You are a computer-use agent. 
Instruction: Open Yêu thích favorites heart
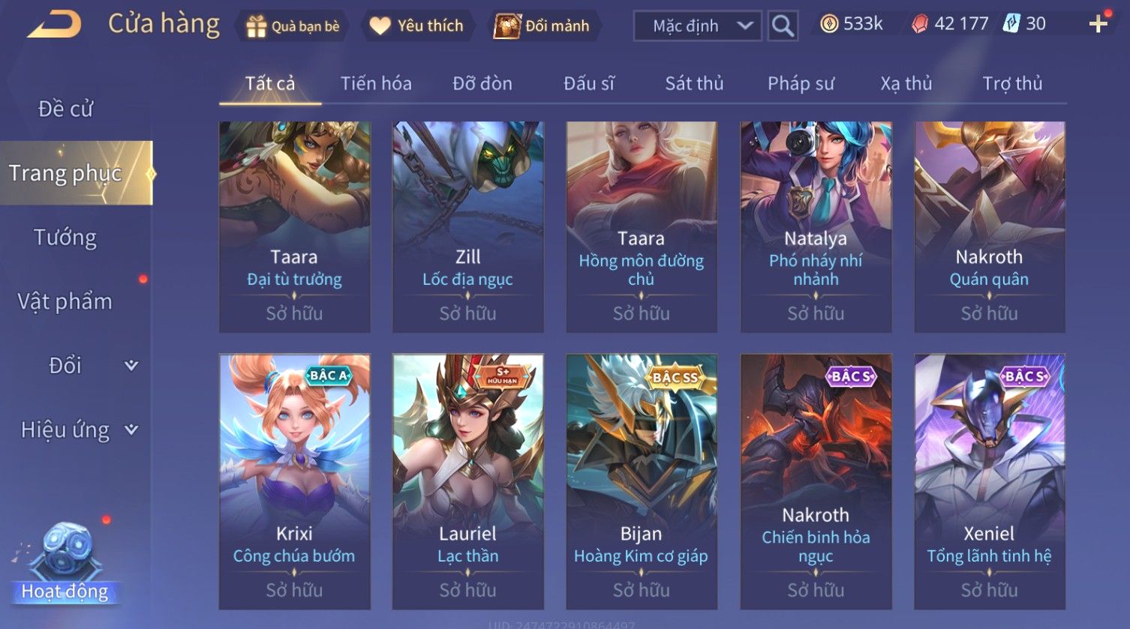pyautogui.click(x=380, y=26)
